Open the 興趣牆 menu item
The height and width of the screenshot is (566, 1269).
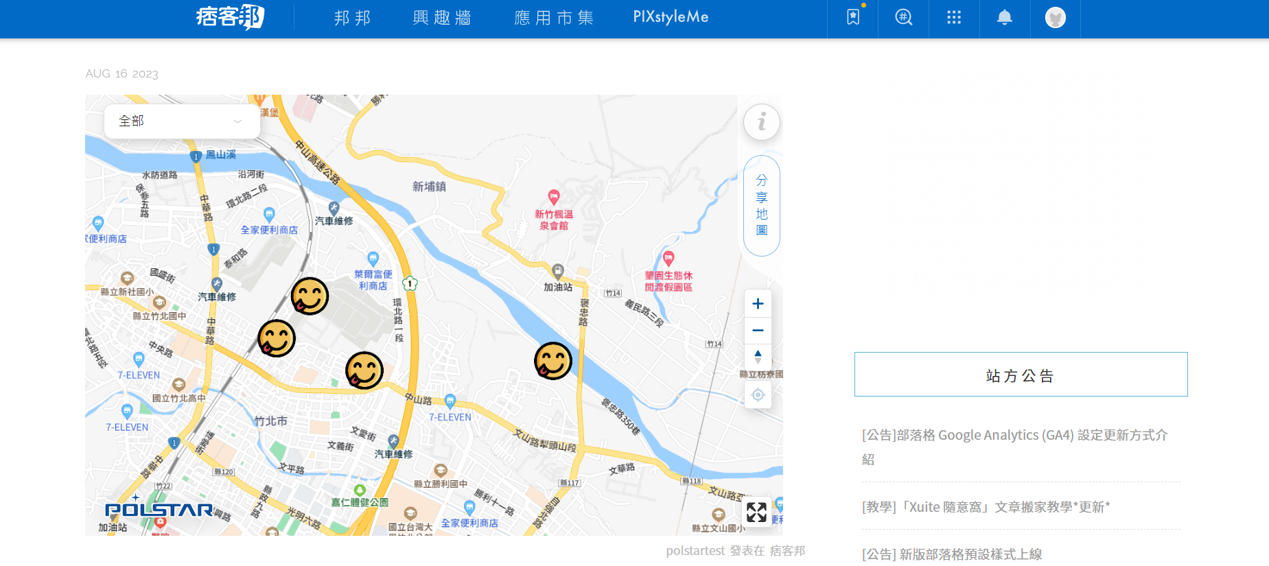[442, 18]
